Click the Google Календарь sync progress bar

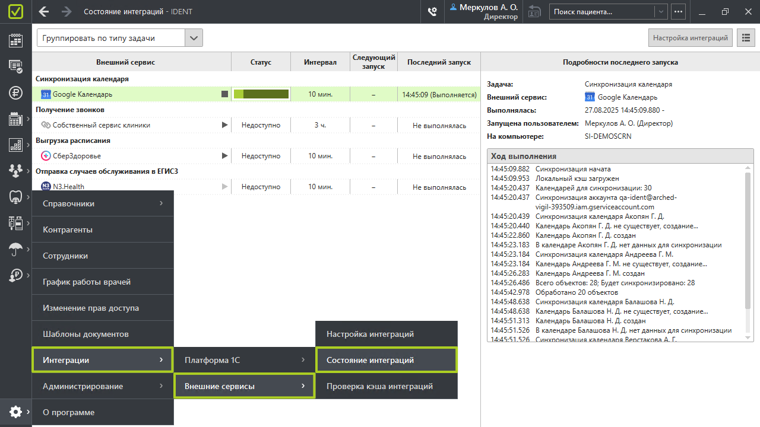[x=261, y=94]
